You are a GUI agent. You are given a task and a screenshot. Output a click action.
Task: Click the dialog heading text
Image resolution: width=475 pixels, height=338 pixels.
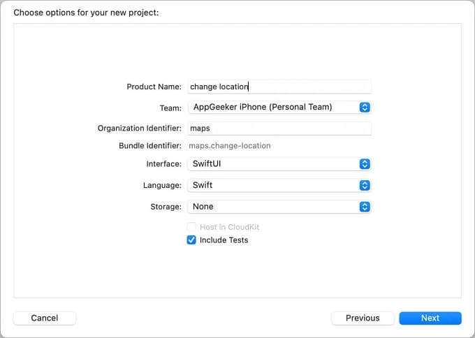pyautogui.click(x=86, y=13)
